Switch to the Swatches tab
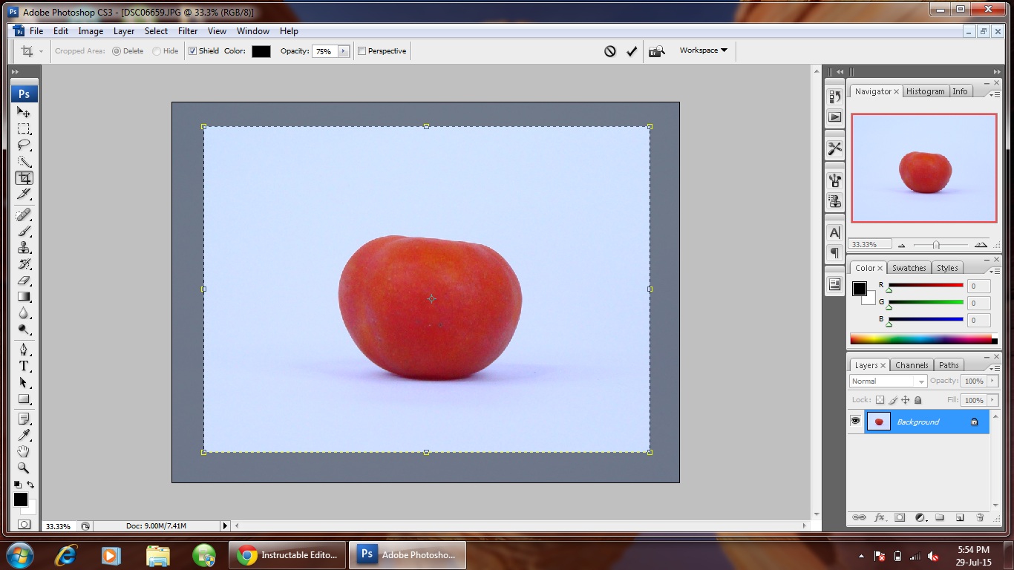 [909, 268]
